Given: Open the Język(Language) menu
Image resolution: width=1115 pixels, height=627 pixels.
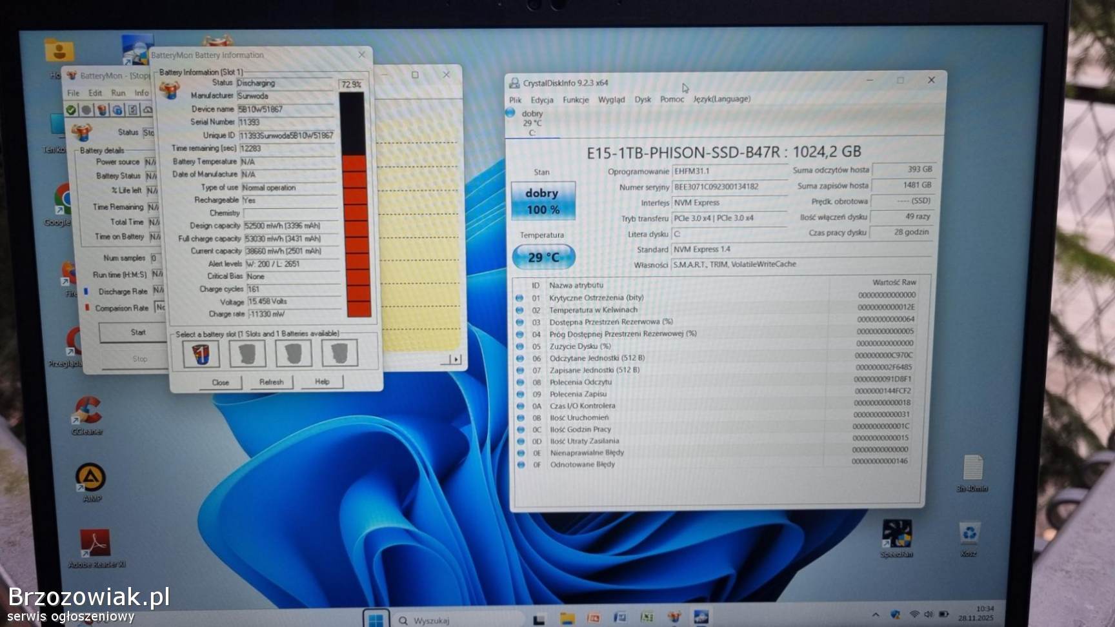Looking at the screenshot, I should coord(721,99).
